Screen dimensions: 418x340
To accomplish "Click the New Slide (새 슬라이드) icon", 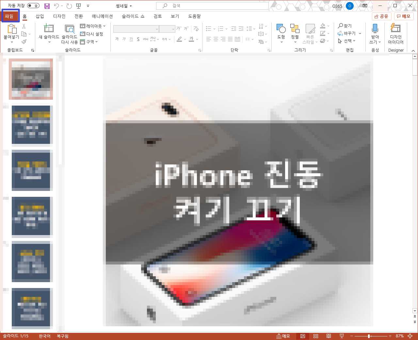I will pyautogui.click(x=49, y=28).
